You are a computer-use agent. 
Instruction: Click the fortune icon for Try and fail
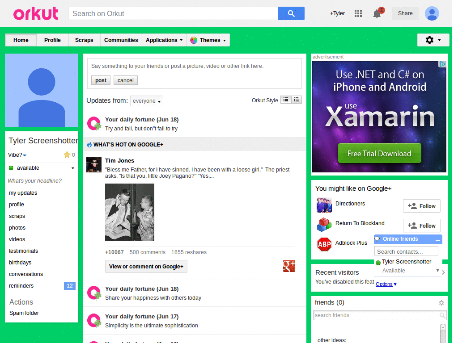(94, 124)
